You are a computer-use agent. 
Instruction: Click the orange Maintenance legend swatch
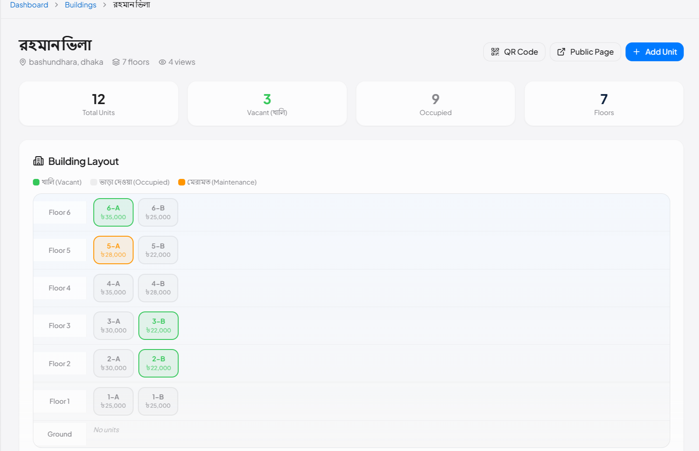(x=182, y=182)
